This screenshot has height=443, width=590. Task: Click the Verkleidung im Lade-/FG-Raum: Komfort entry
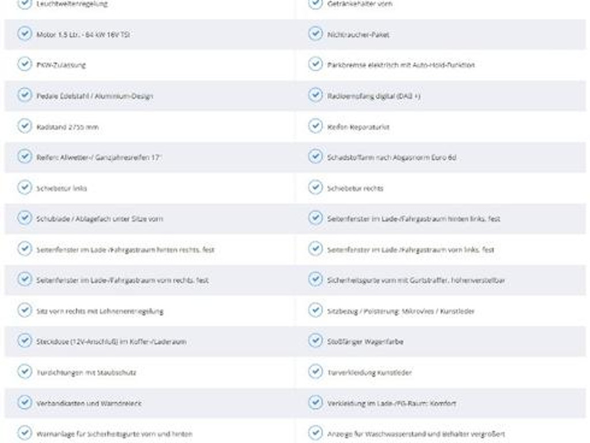pyautogui.click(x=391, y=403)
